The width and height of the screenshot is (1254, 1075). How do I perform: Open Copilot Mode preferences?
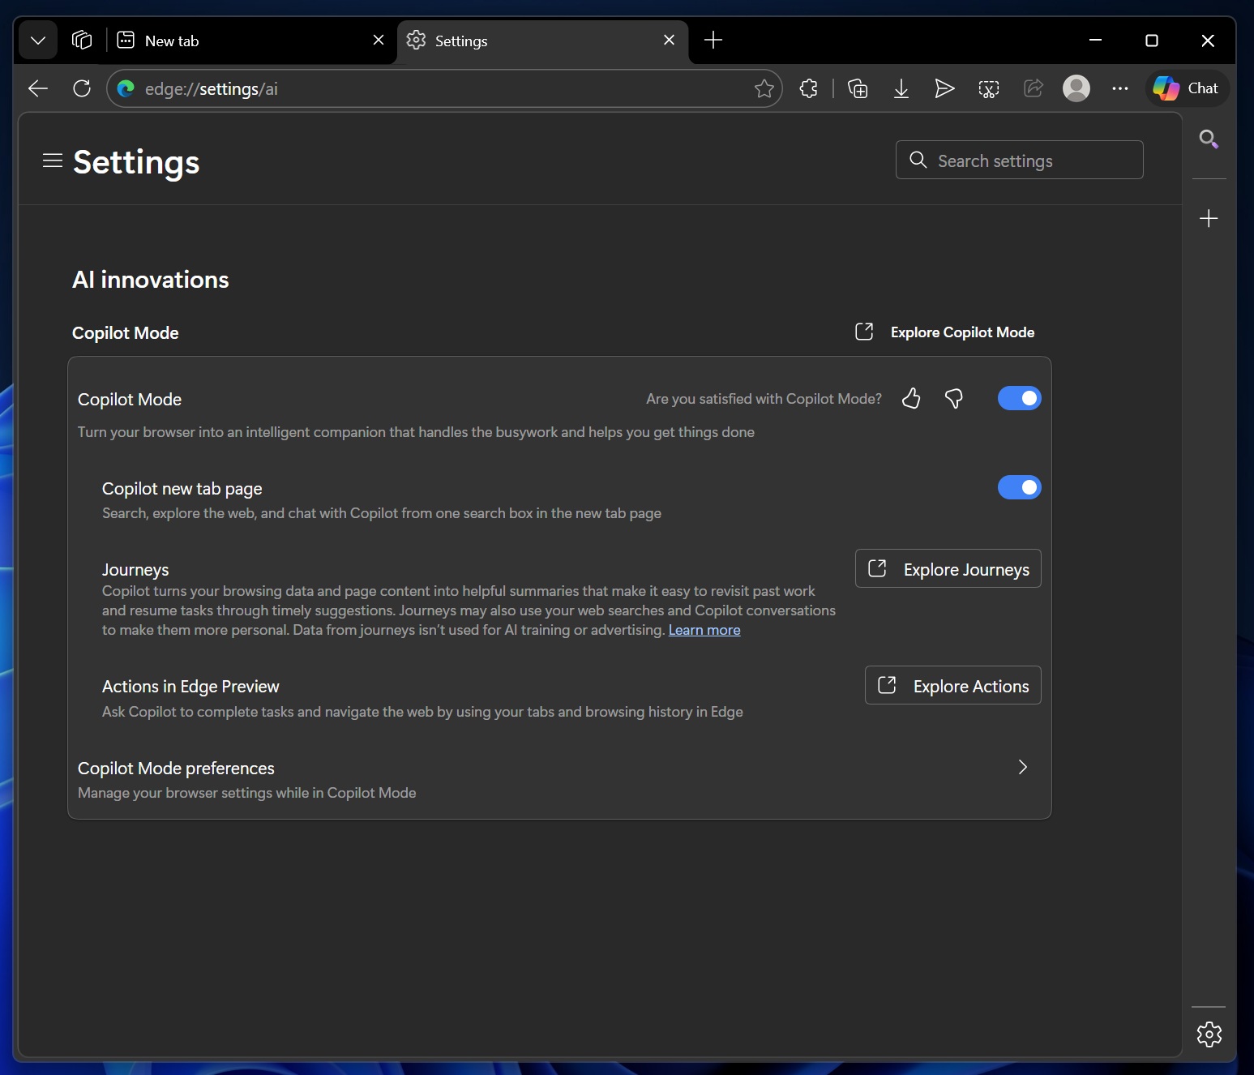pyautogui.click(x=558, y=778)
